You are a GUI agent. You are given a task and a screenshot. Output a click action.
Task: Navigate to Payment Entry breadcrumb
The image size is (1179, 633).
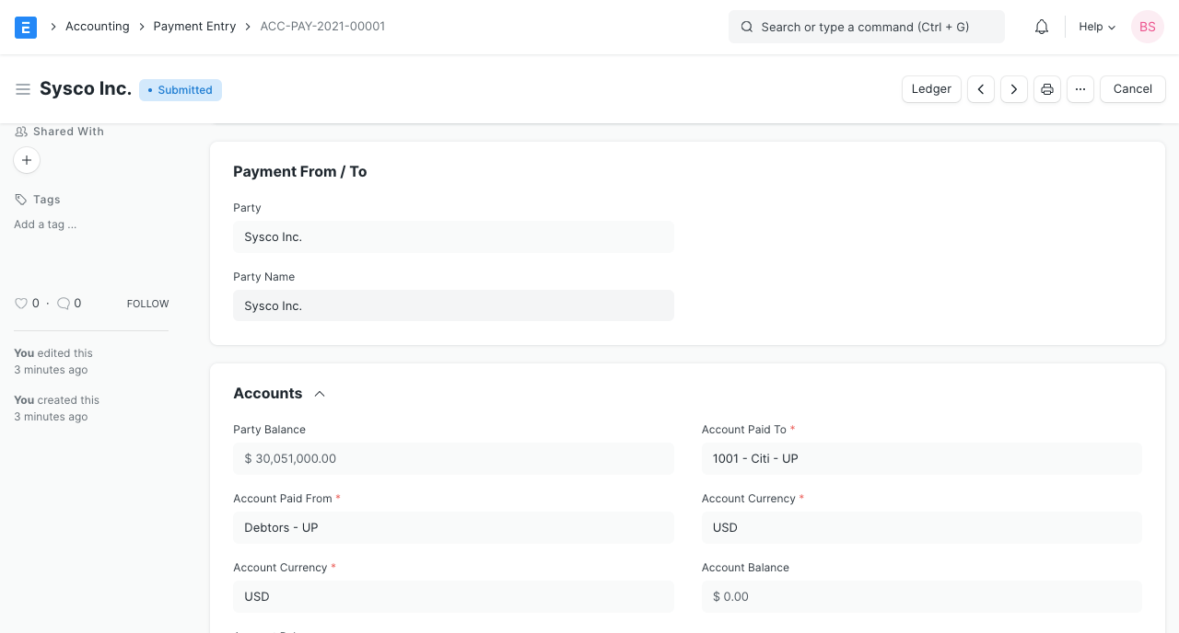pos(194,27)
